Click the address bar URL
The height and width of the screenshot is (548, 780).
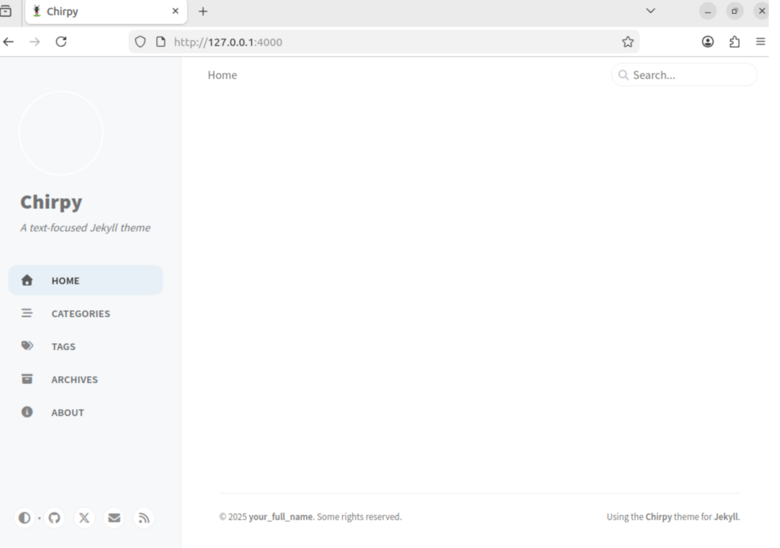(228, 42)
